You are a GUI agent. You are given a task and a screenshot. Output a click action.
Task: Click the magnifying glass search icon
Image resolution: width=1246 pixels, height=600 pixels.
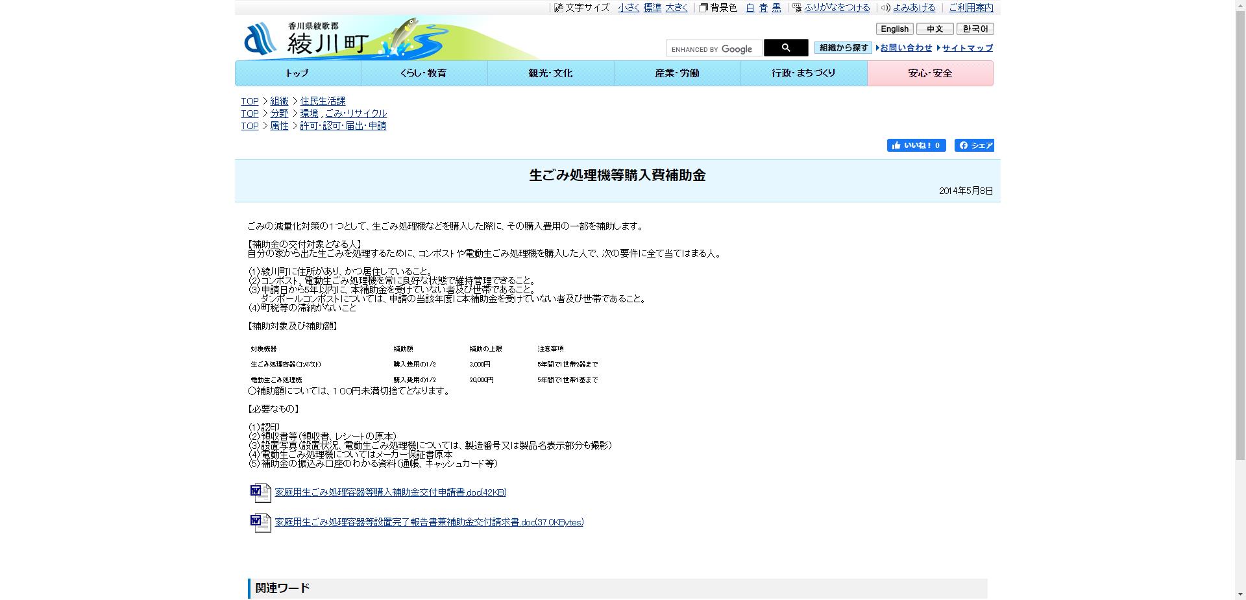(785, 47)
